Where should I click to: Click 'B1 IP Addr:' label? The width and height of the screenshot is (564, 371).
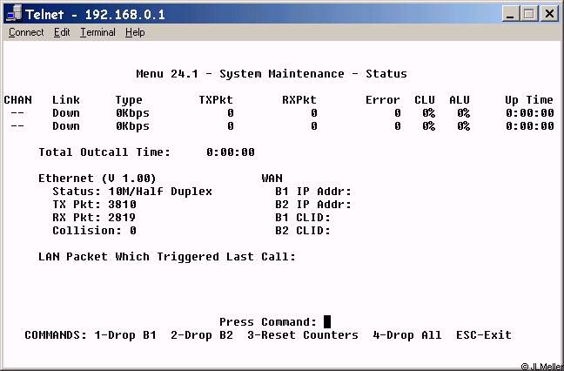[313, 192]
